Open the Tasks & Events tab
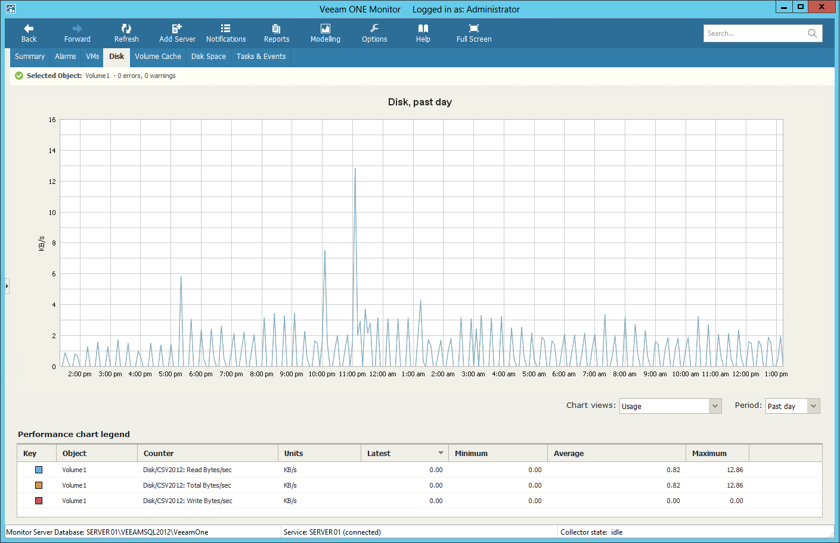 [x=261, y=57]
